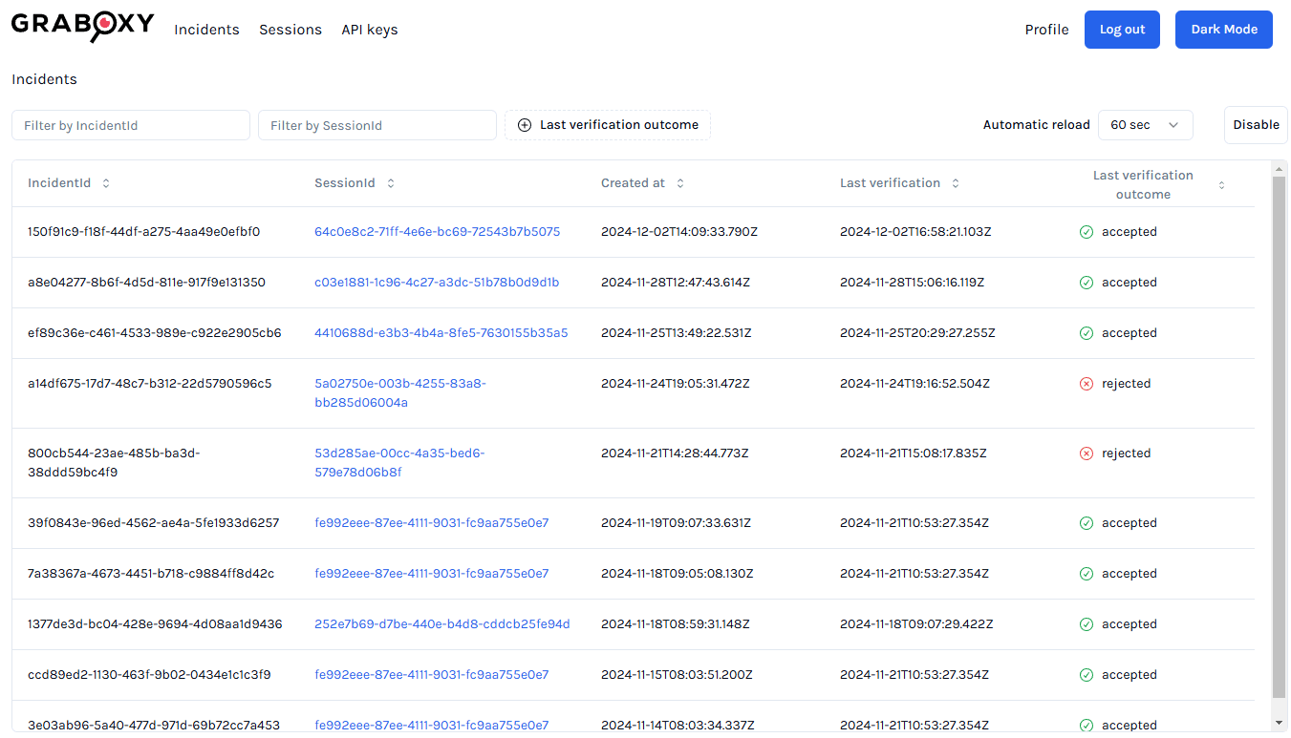Open session link 64c0e8c2-71ff-4e6e-bc69-72543b7b5075
The height and width of the screenshot is (738, 1291).
437,232
